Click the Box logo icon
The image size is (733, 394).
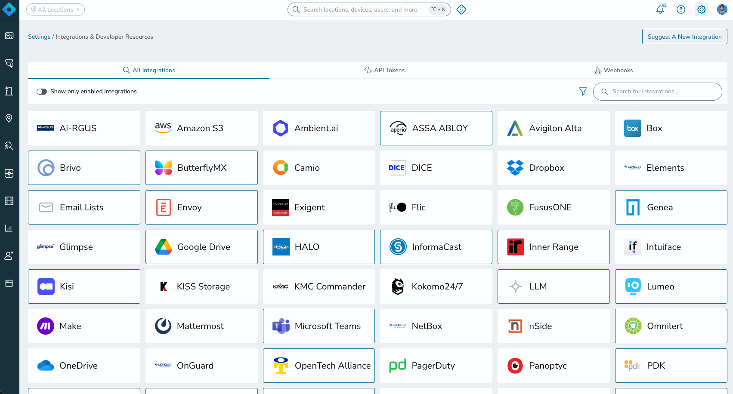click(x=633, y=128)
